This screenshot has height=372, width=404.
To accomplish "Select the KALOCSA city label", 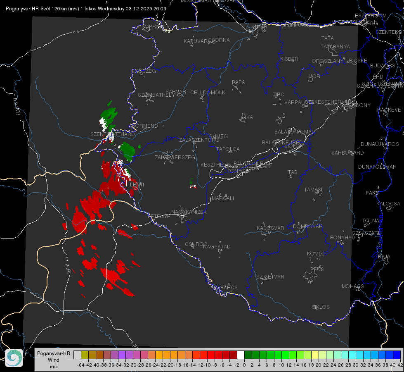I will click(388, 203).
